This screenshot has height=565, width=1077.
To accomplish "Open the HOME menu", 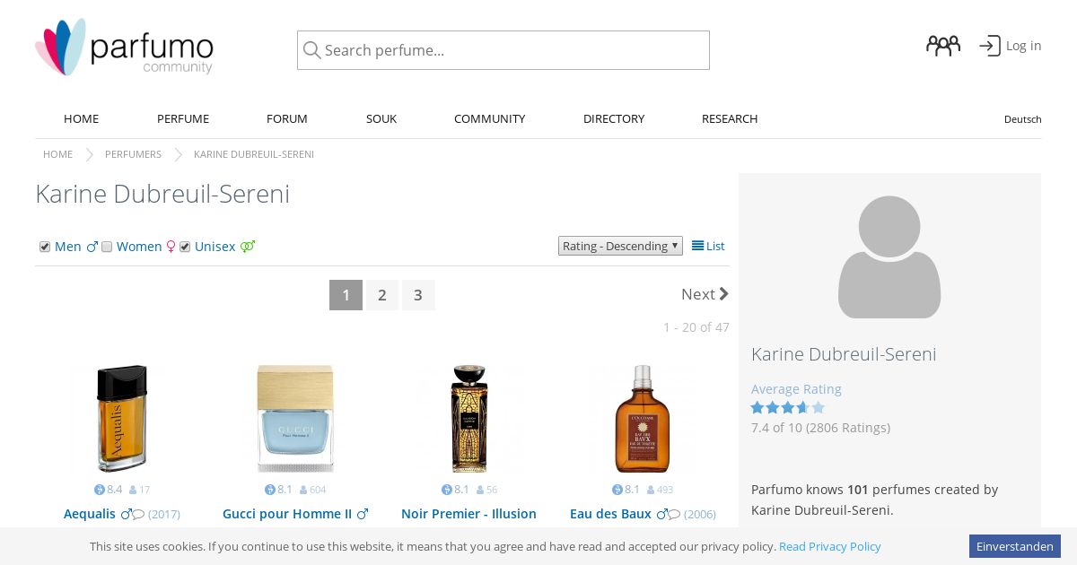I will [x=81, y=118].
